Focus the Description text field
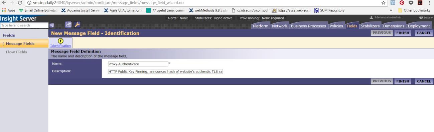The image size is (434, 132). click(x=165, y=71)
